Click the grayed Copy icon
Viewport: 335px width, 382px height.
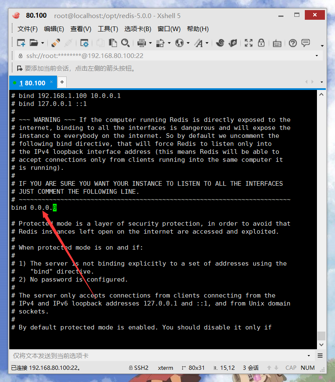[x=100, y=43]
